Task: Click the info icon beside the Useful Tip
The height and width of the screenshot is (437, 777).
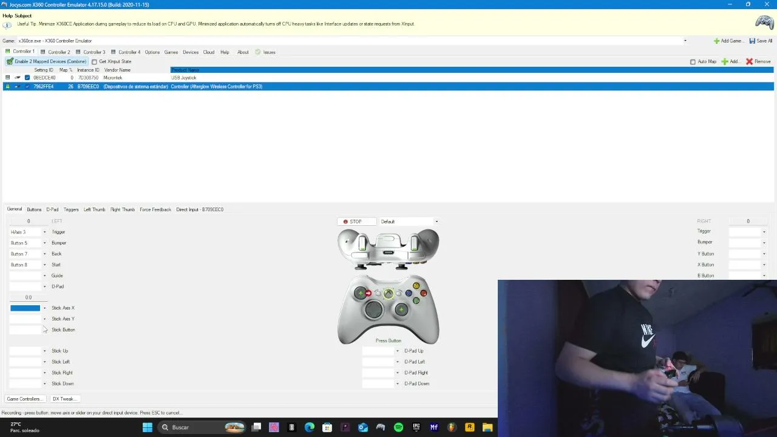Action: 7,25
